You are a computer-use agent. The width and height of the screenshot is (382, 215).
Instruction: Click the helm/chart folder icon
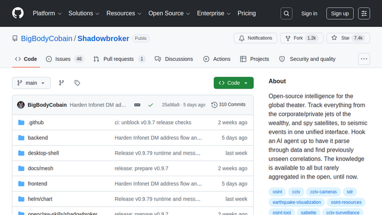(21, 199)
